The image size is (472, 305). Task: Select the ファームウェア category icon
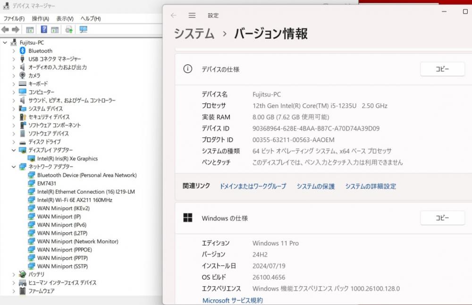pyautogui.click(x=23, y=291)
